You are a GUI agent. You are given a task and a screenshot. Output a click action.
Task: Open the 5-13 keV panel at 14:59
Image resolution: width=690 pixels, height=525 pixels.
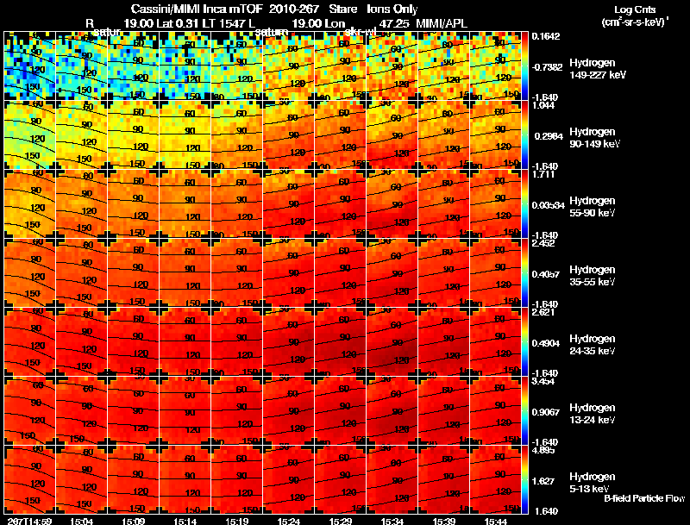[x=29, y=480]
